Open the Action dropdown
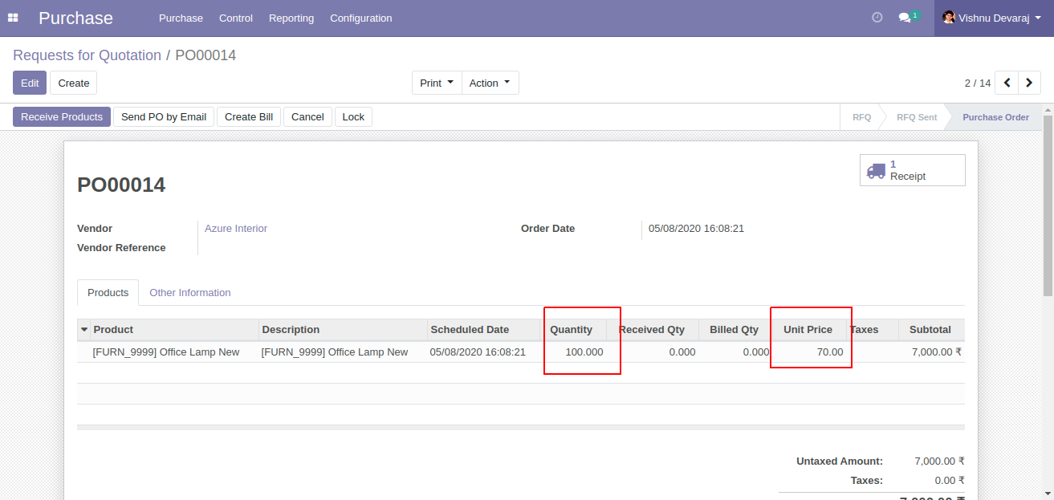Image resolution: width=1054 pixels, height=500 pixels. tap(490, 83)
